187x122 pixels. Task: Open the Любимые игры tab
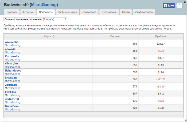[67, 12]
